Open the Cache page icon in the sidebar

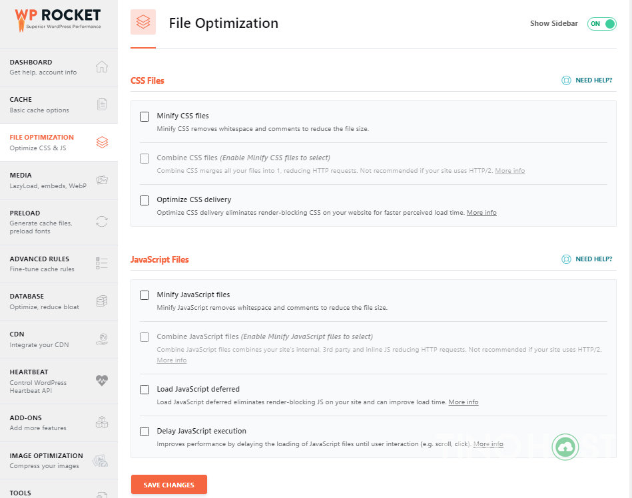coord(102,104)
